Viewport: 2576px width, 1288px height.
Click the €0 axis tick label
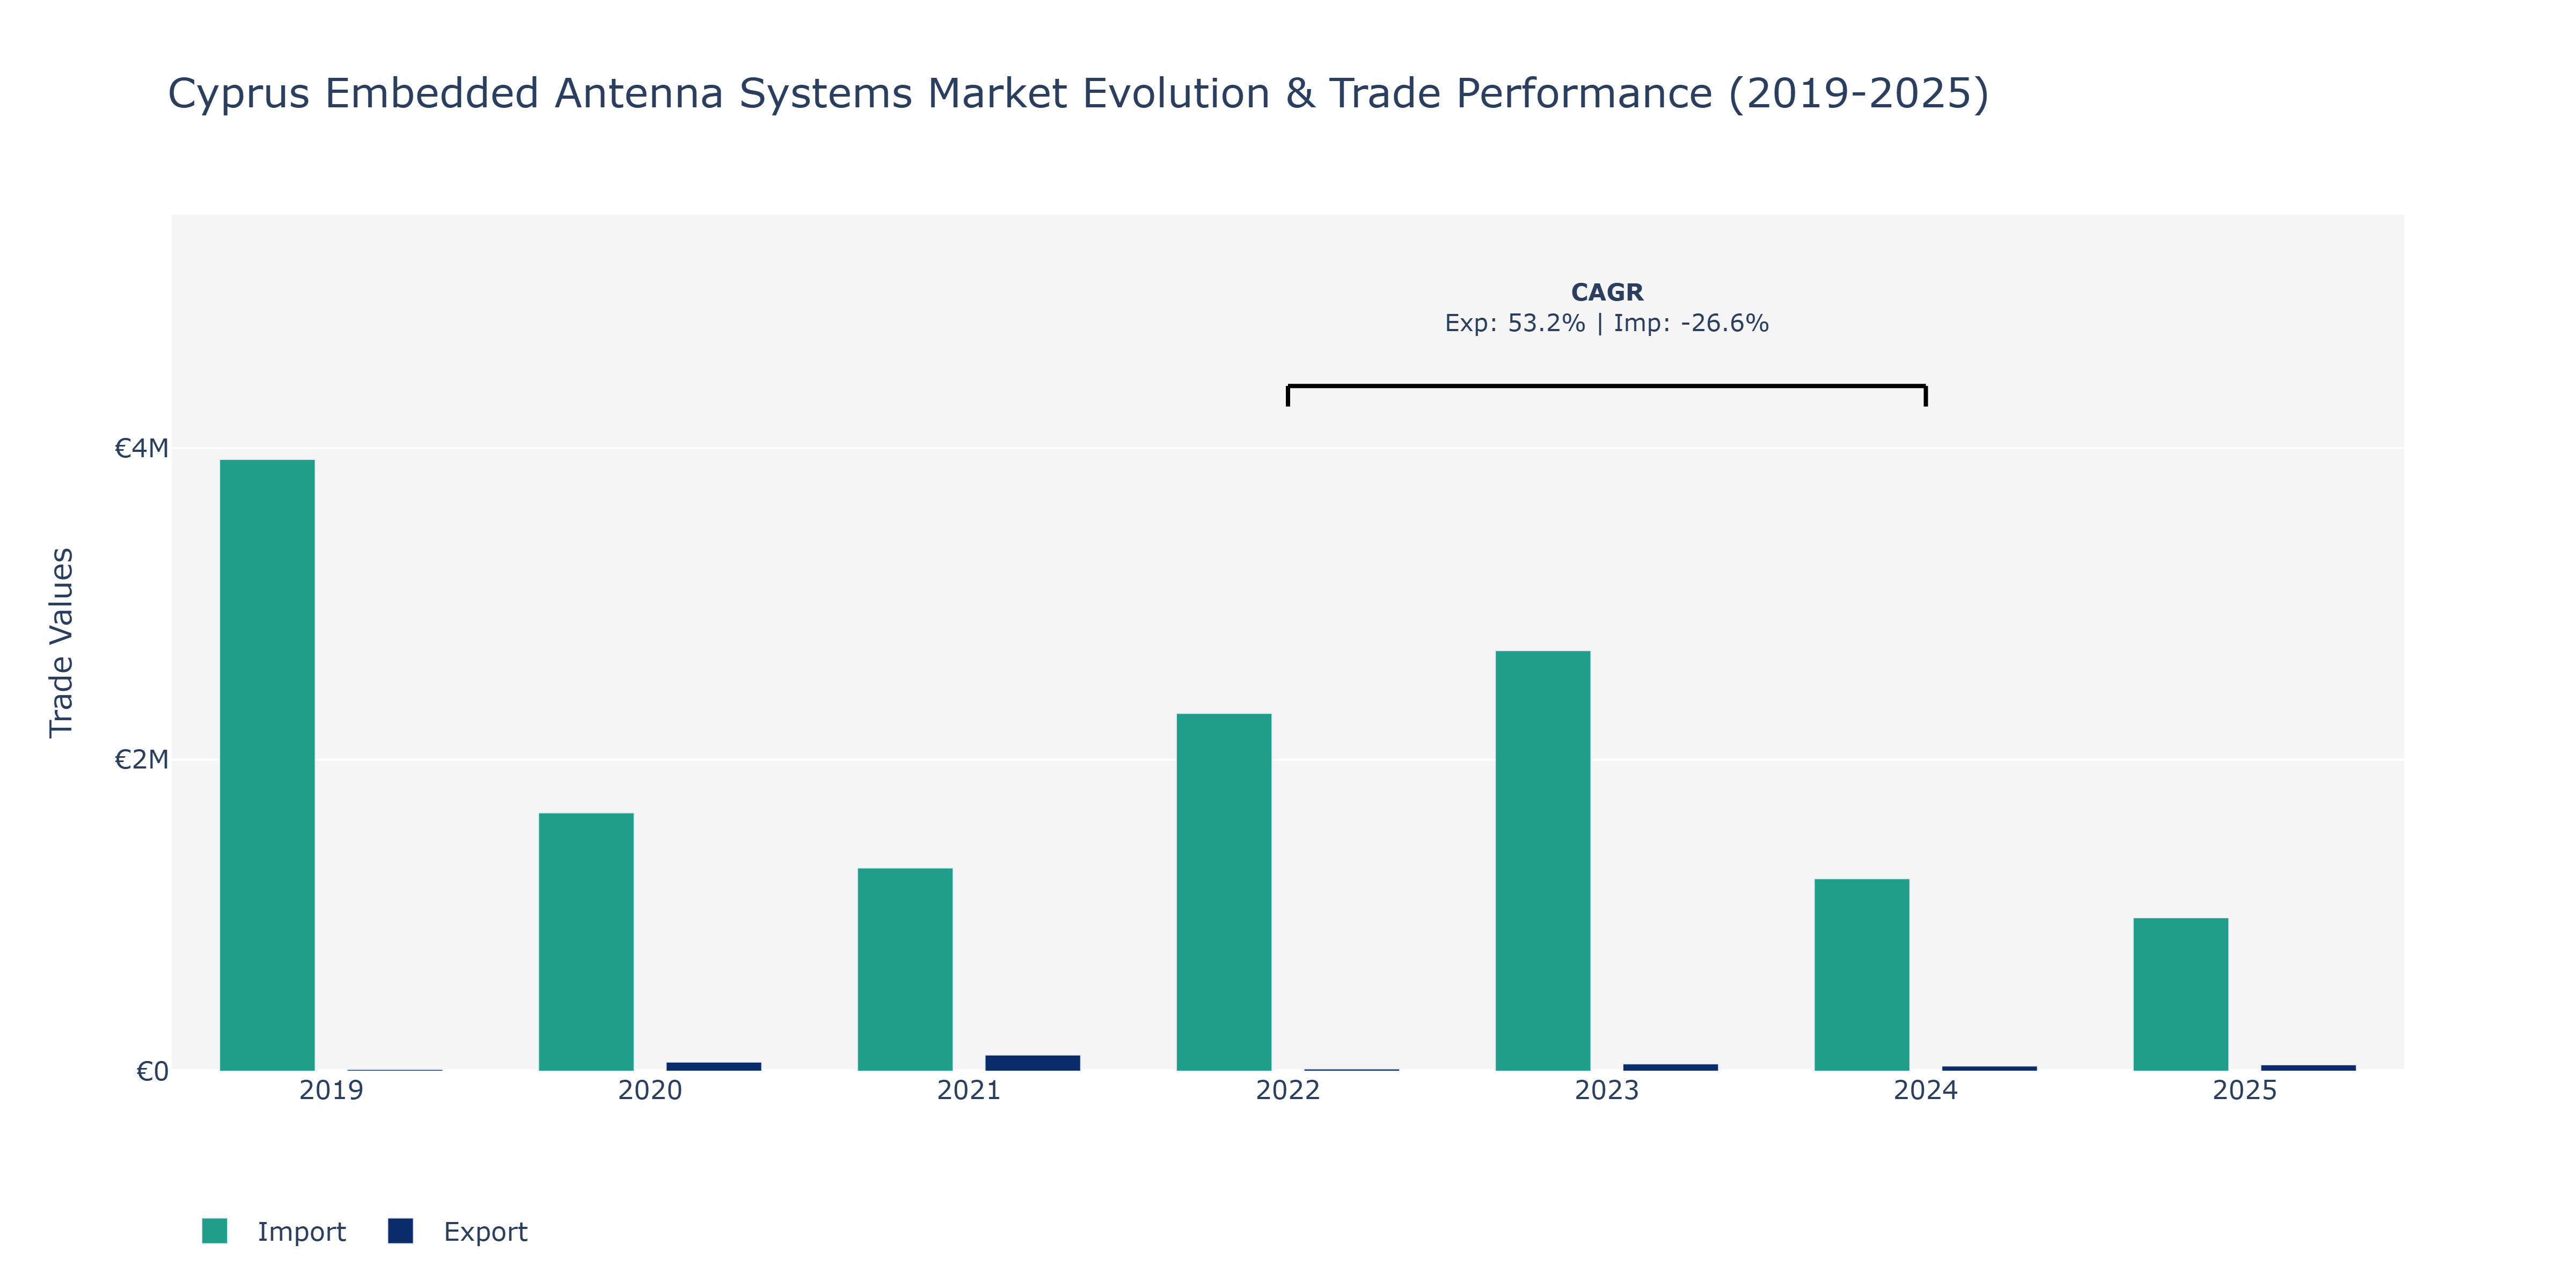[152, 1072]
